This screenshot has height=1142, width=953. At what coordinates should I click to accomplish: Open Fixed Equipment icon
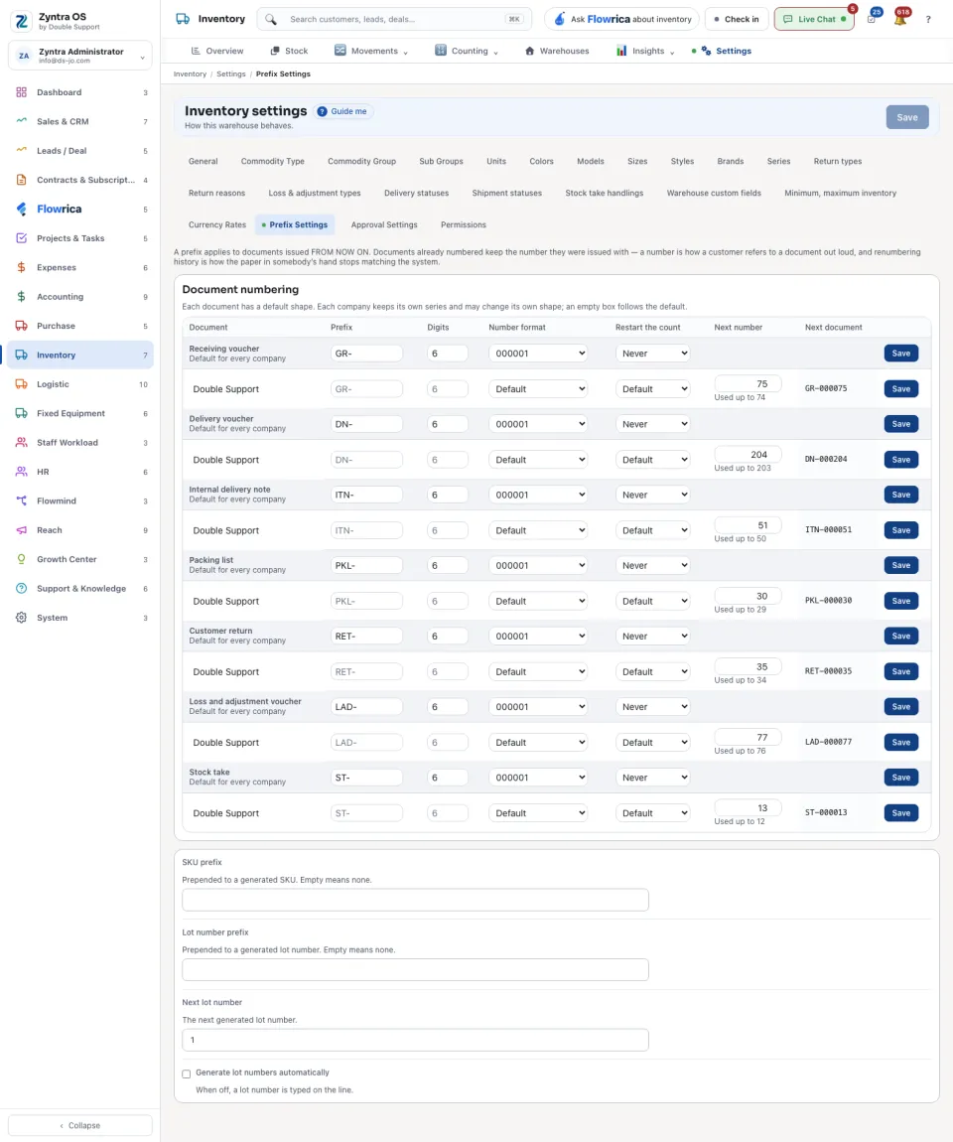[x=21, y=413]
